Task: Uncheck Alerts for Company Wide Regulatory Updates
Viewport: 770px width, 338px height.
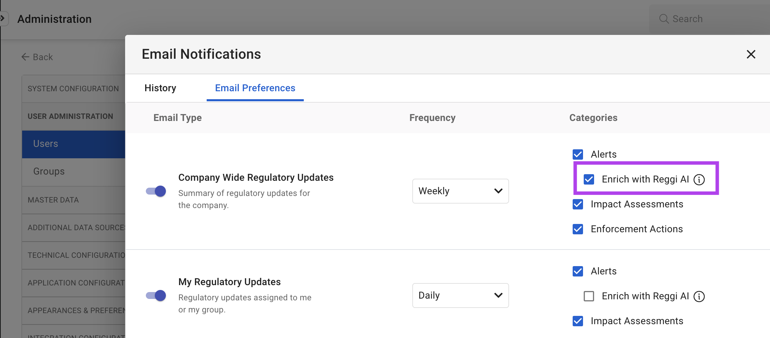Action: click(x=578, y=154)
